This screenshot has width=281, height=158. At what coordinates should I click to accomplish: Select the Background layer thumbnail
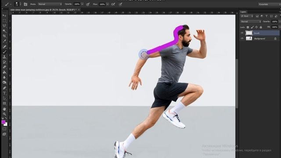pos(249,38)
